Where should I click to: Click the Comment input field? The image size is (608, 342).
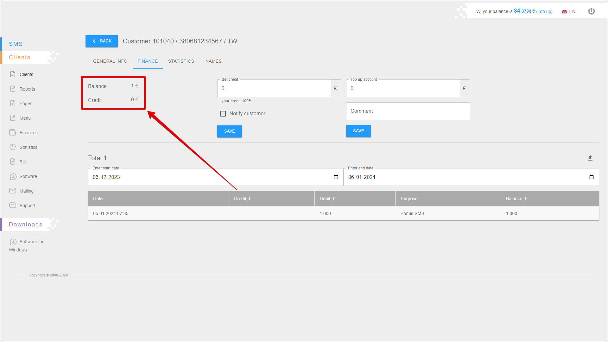click(408, 111)
